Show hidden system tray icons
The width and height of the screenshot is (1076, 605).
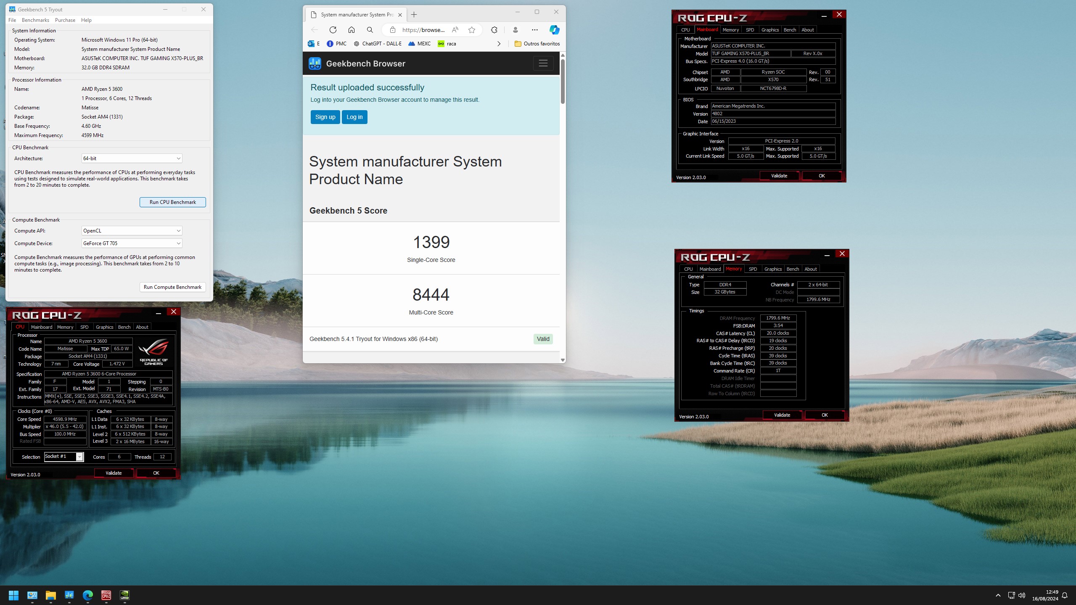point(998,595)
